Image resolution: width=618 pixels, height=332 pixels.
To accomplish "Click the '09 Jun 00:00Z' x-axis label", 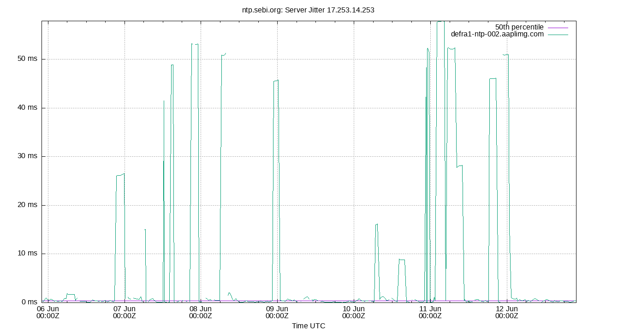I will 277,312.
